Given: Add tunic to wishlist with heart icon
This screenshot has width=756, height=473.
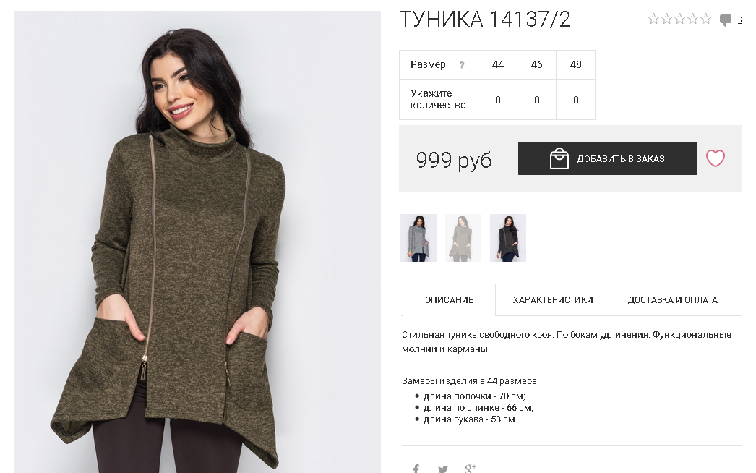Looking at the screenshot, I should click(x=715, y=158).
